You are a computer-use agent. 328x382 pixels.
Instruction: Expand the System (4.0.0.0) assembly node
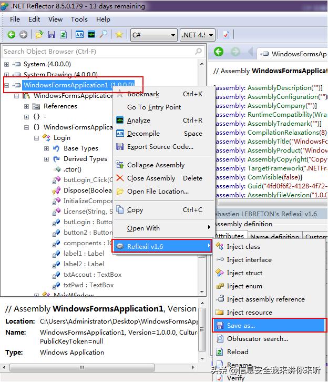tap(7, 64)
